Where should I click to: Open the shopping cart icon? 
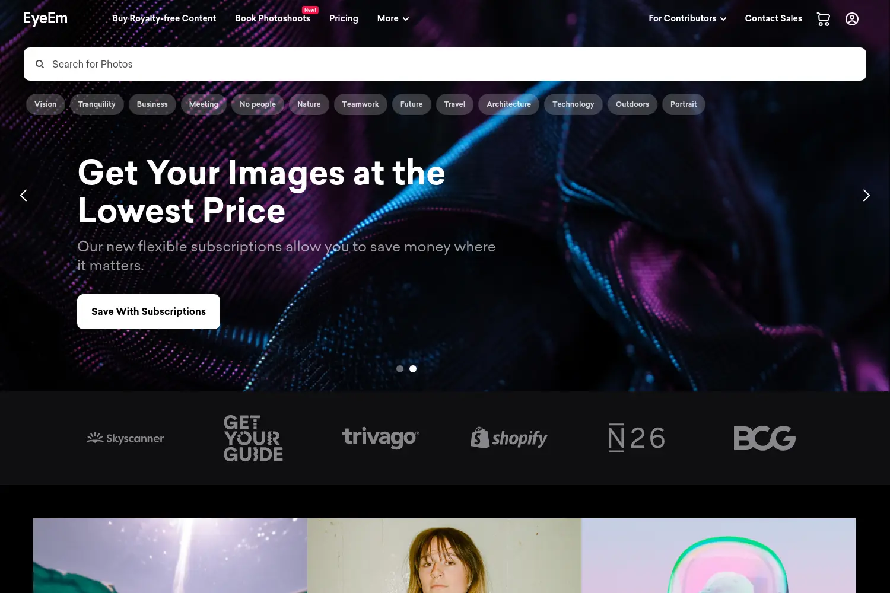coord(824,19)
